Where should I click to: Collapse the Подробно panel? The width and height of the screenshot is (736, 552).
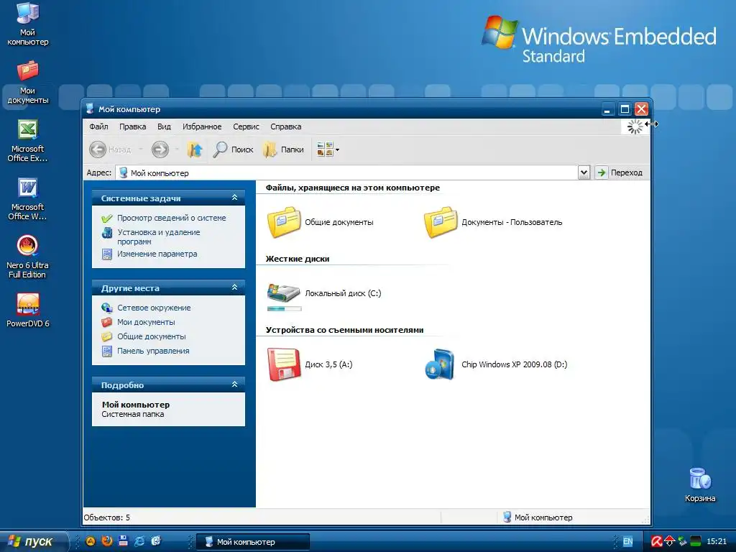(x=235, y=385)
